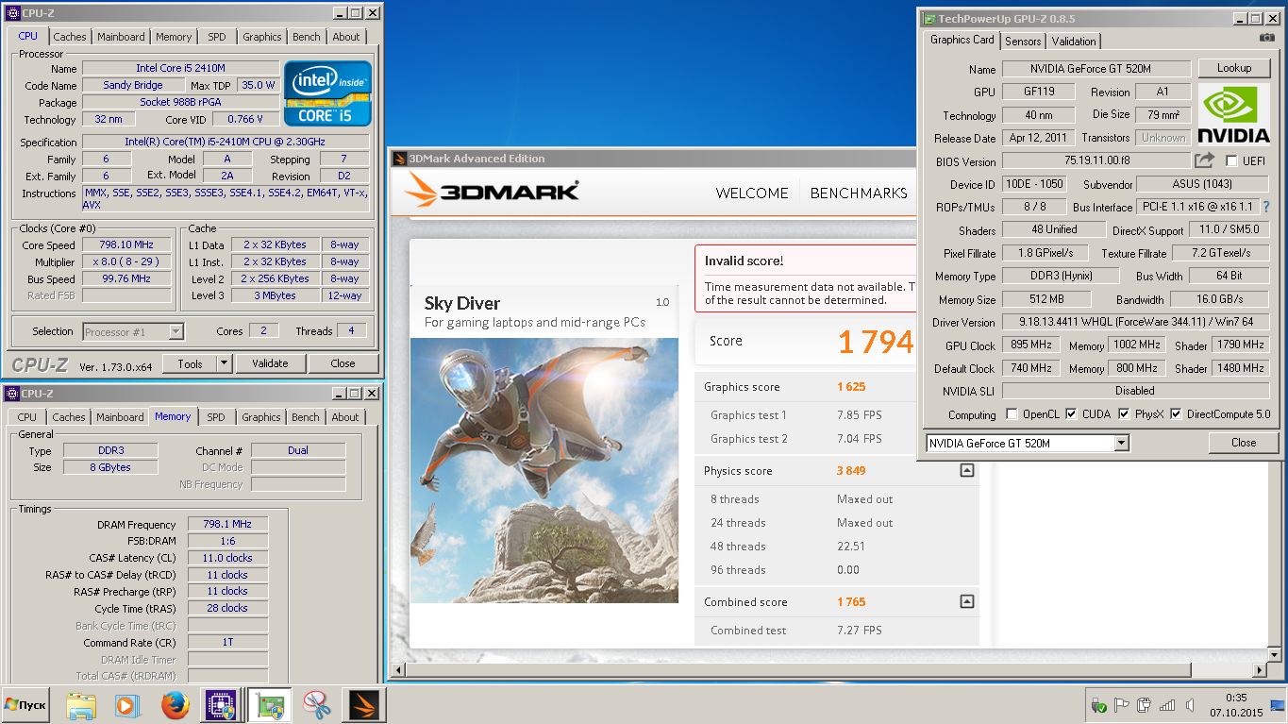
Task: Toggle the OpenCL checkbox
Action: pyautogui.click(x=1012, y=414)
